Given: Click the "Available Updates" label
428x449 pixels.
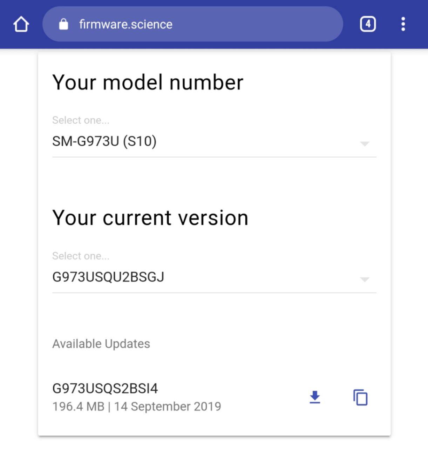Looking at the screenshot, I should point(101,344).
